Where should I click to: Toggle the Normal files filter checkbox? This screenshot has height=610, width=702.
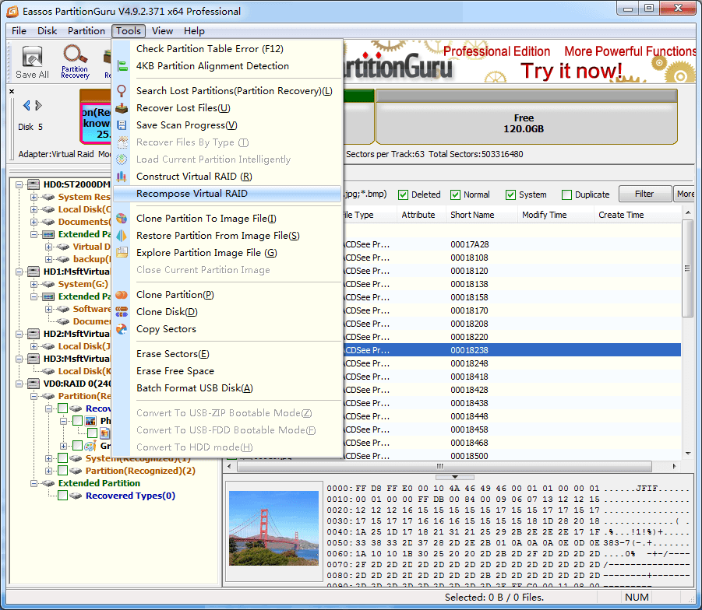point(455,195)
